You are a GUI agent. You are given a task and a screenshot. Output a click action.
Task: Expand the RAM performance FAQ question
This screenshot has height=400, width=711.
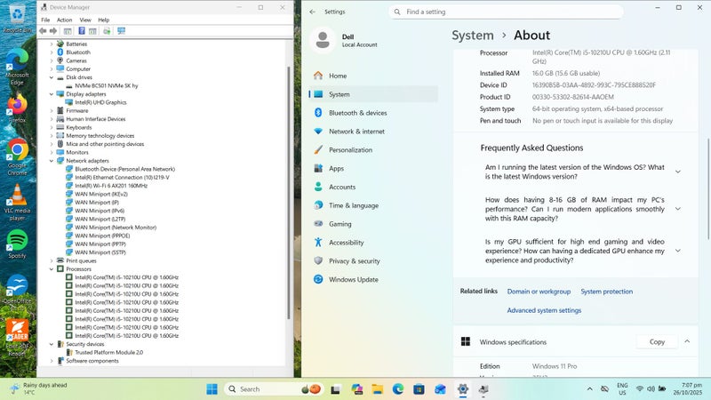click(x=677, y=209)
